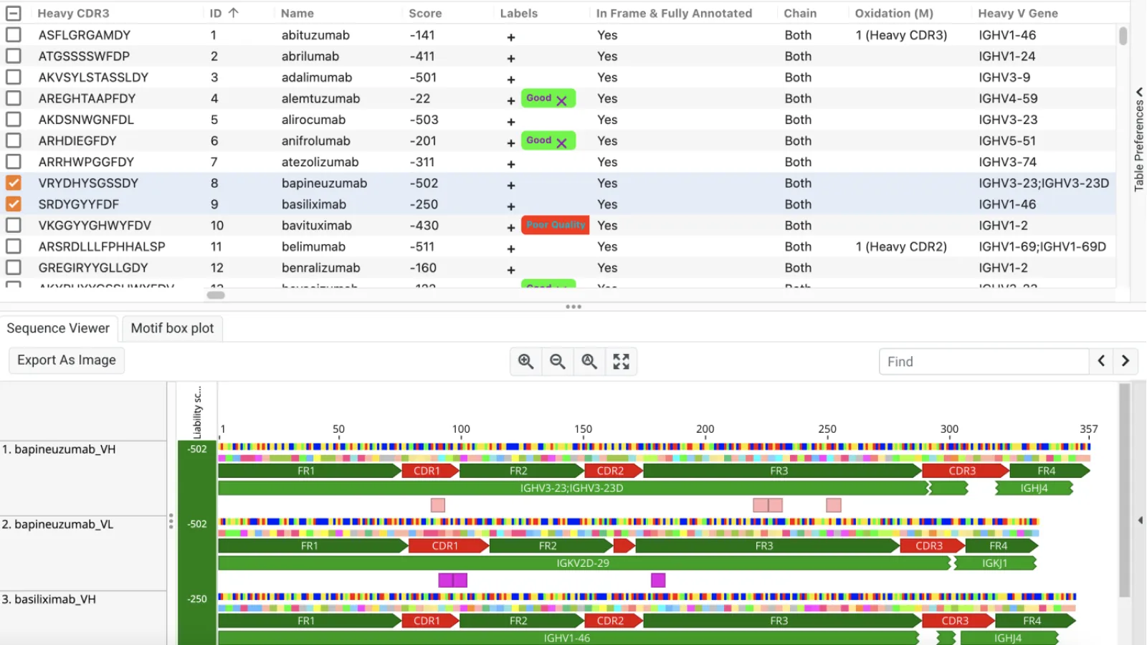Screen dimensions: 1147x645
Task: Click the Poor Quality label on bavituximab
Action: (556, 225)
